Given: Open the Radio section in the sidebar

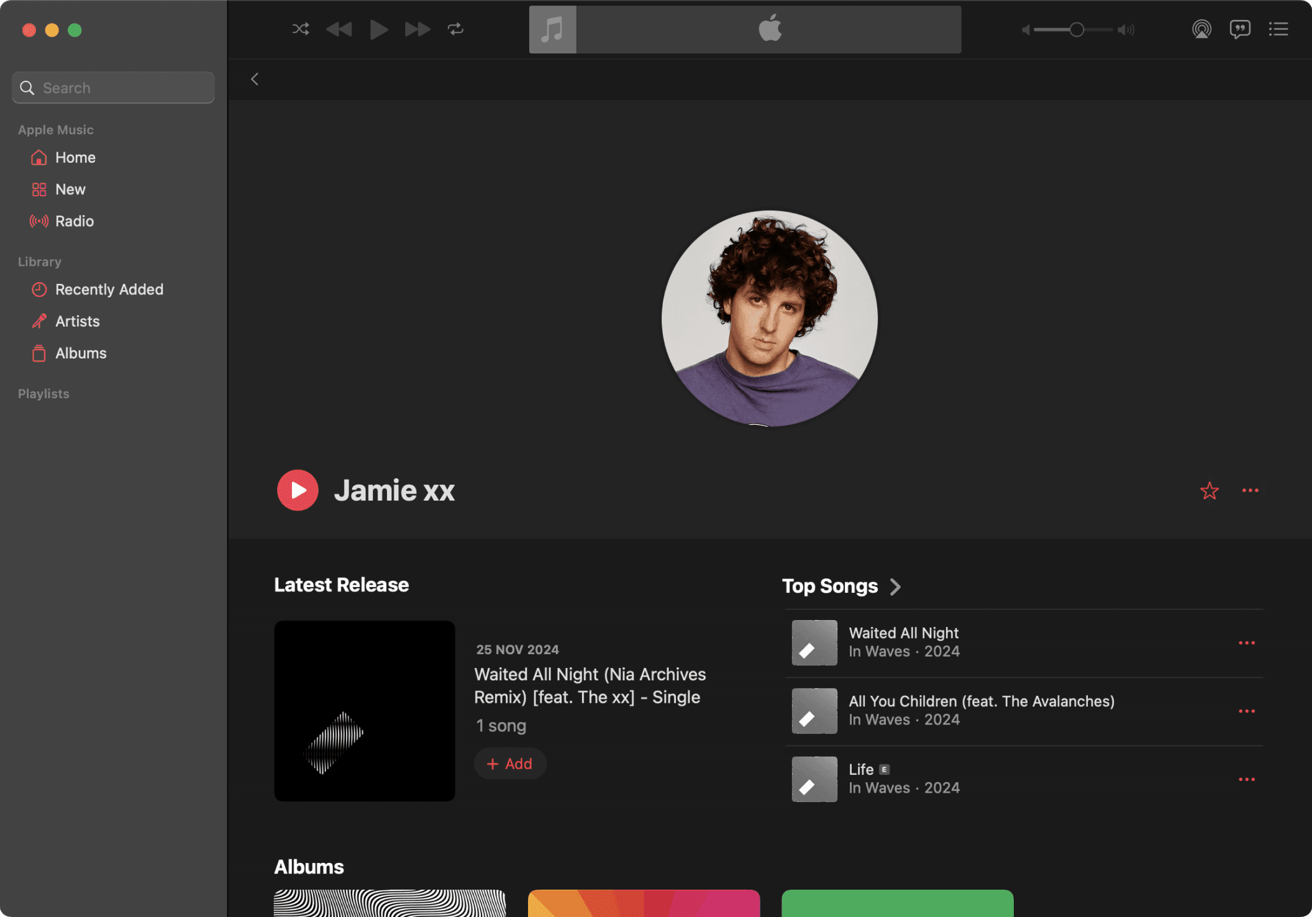Looking at the screenshot, I should point(74,221).
